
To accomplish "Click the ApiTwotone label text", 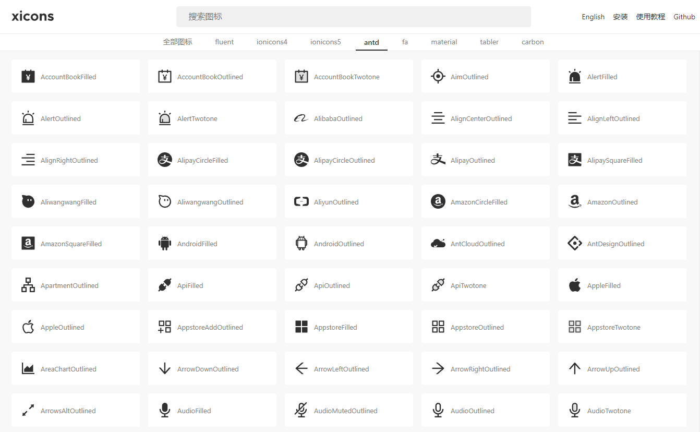I will pos(468,285).
